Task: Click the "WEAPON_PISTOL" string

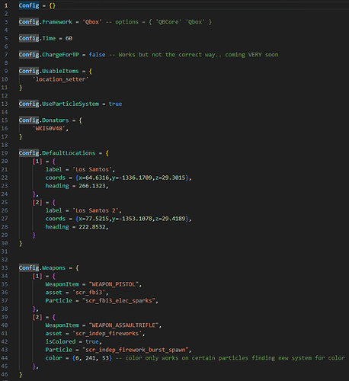Action: click(114, 284)
